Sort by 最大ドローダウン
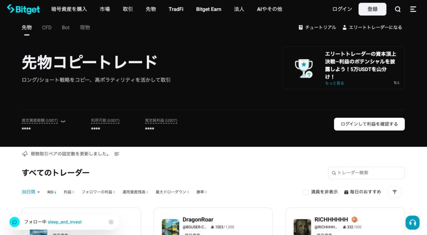The image size is (427, 235). (x=172, y=192)
